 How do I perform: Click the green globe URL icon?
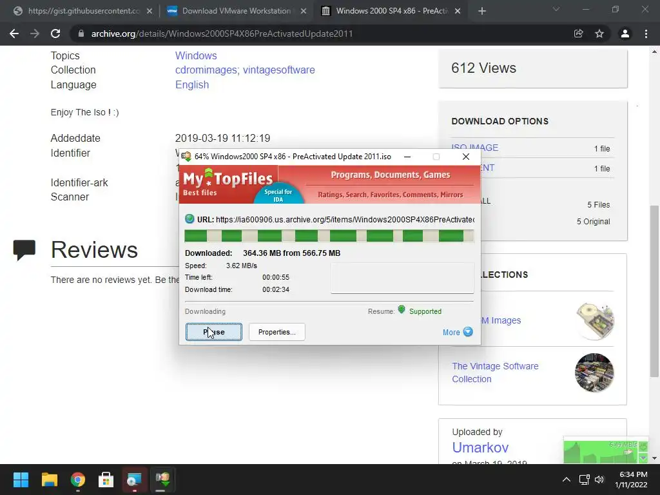[x=189, y=219]
